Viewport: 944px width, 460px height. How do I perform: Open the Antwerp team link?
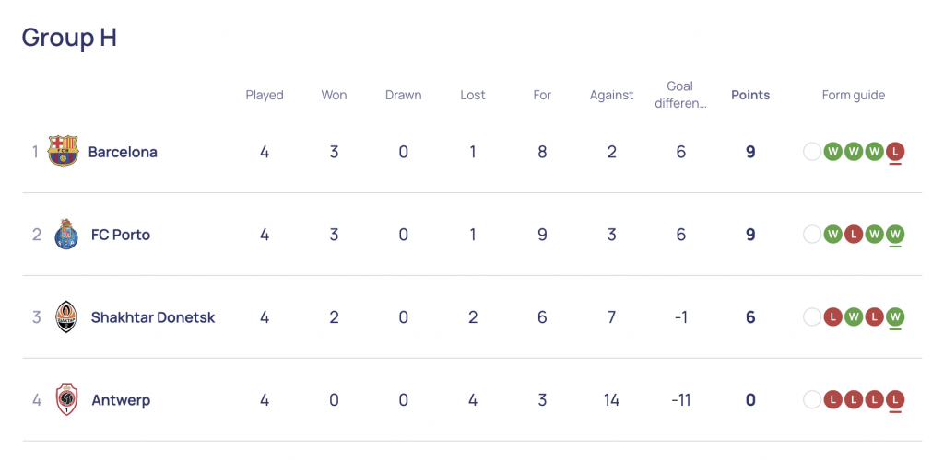[x=121, y=400]
